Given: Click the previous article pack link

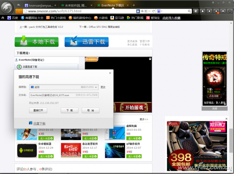Looking at the screenshot, I should 41,27.
